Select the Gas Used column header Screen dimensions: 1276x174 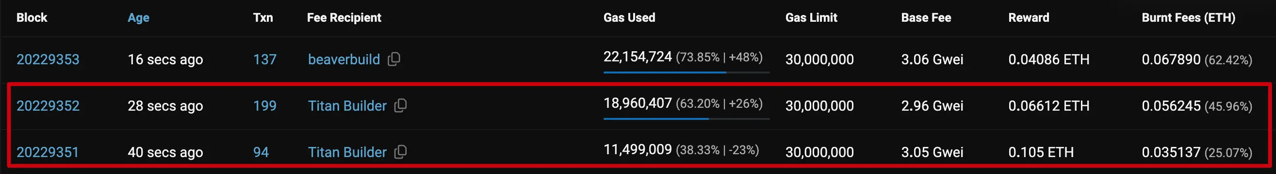[x=629, y=17]
